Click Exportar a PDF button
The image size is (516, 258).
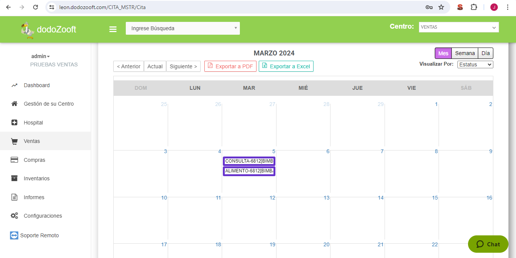tap(230, 66)
